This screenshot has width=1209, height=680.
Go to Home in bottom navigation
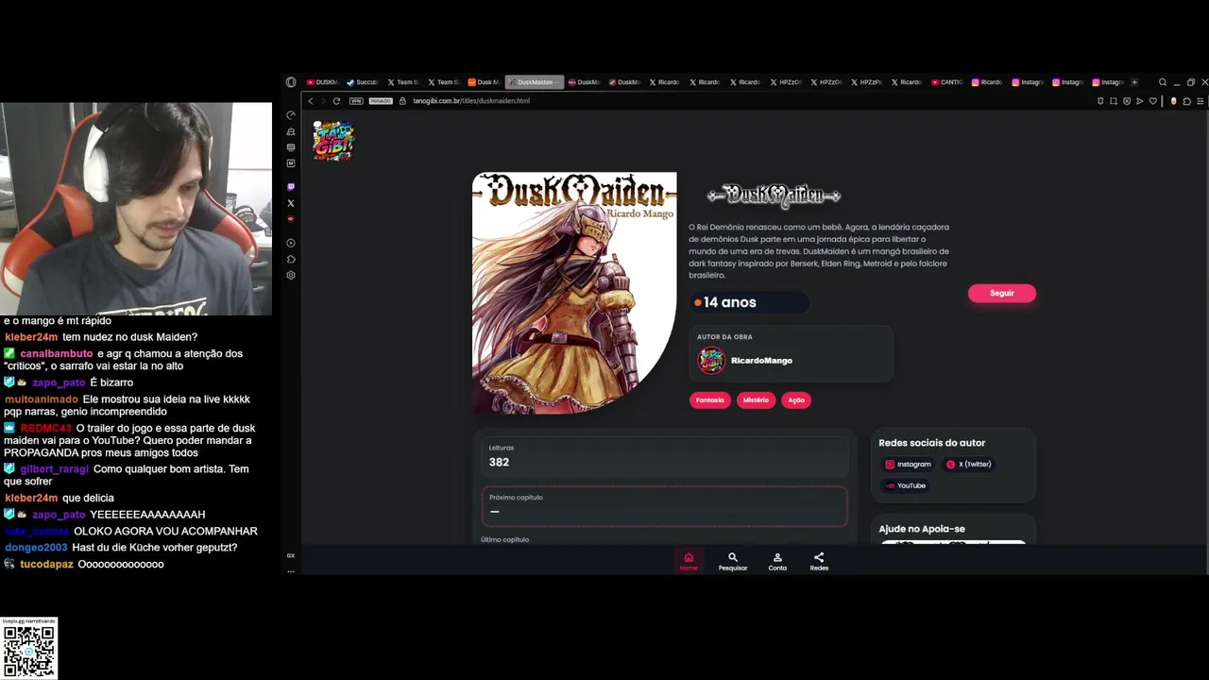689,561
